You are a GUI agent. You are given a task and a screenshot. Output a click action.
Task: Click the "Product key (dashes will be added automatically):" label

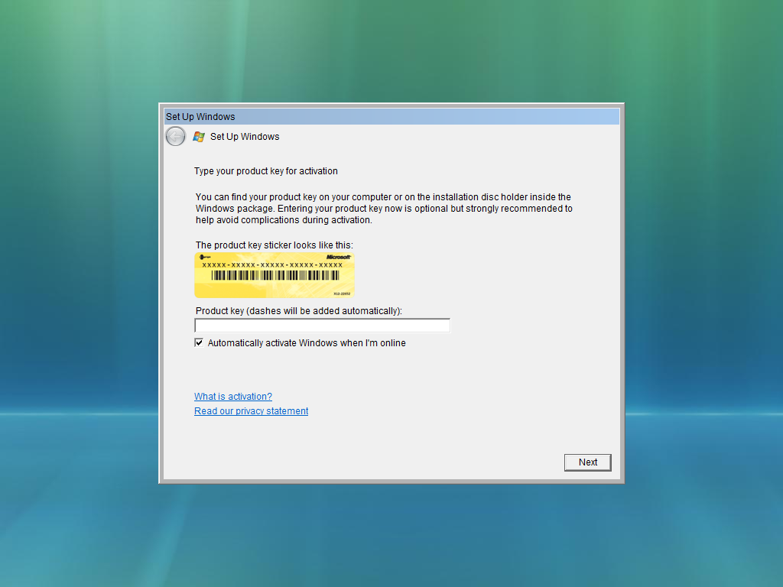pos(299,311)
